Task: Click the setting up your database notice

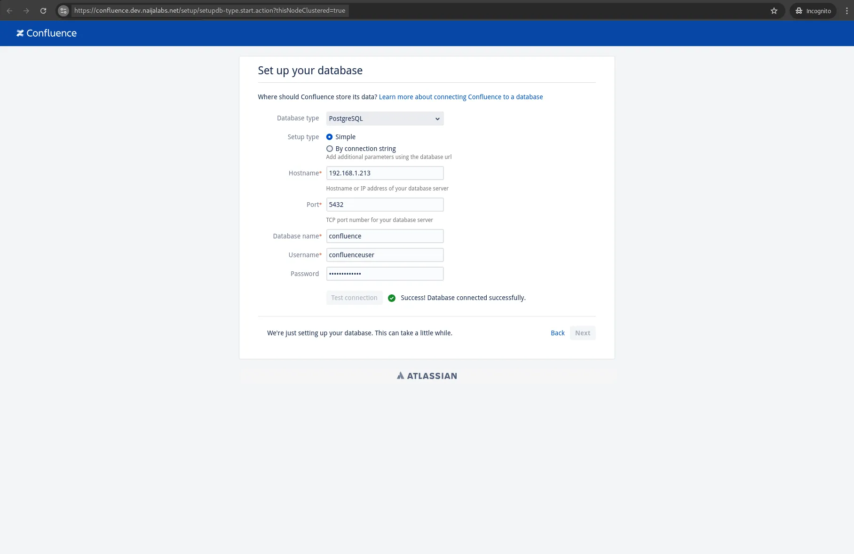Action: coord(360,333)
